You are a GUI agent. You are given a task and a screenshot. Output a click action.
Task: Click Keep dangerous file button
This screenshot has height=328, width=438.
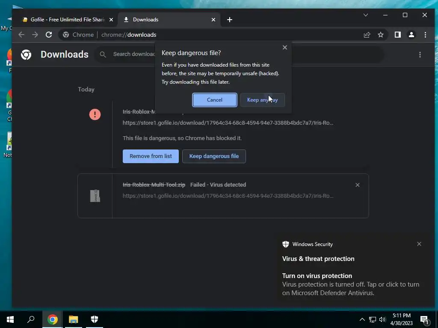tap(214, 156)
